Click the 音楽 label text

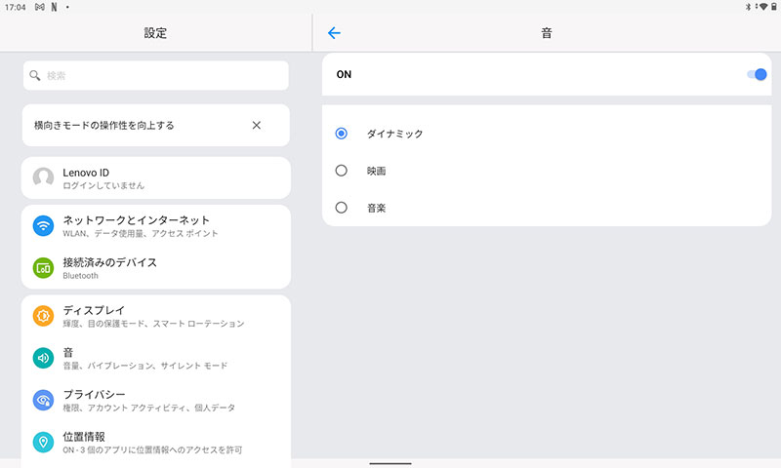pyautogui.click(x=377, y=208)
